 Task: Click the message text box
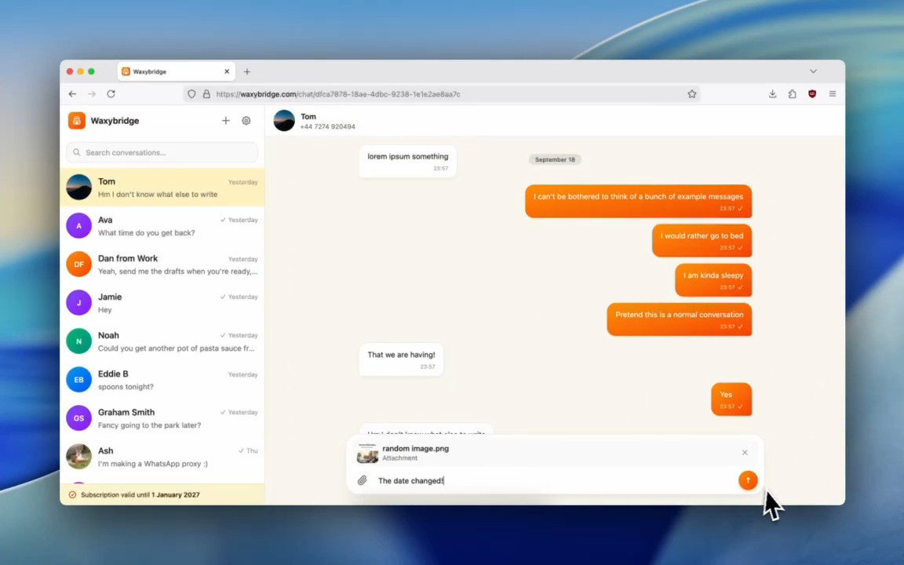point(553,481)
